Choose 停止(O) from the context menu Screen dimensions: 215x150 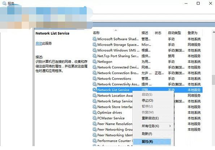[147, 101]
